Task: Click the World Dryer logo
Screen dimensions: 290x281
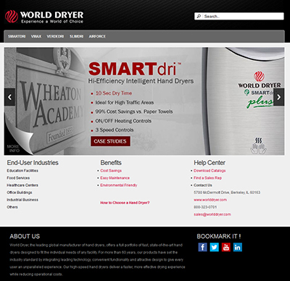Action: pyautogui.click(x=44, y=17)
